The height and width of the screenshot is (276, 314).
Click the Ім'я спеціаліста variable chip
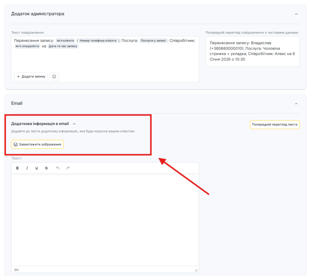tap(27, 46)
